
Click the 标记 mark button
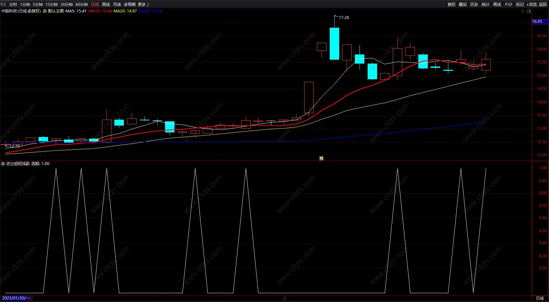(x=520, y=4)
